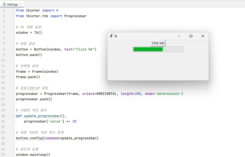Screen dimensions: 245x157
Task: Click line number 5 in the gutter
Action: point(4,33)
